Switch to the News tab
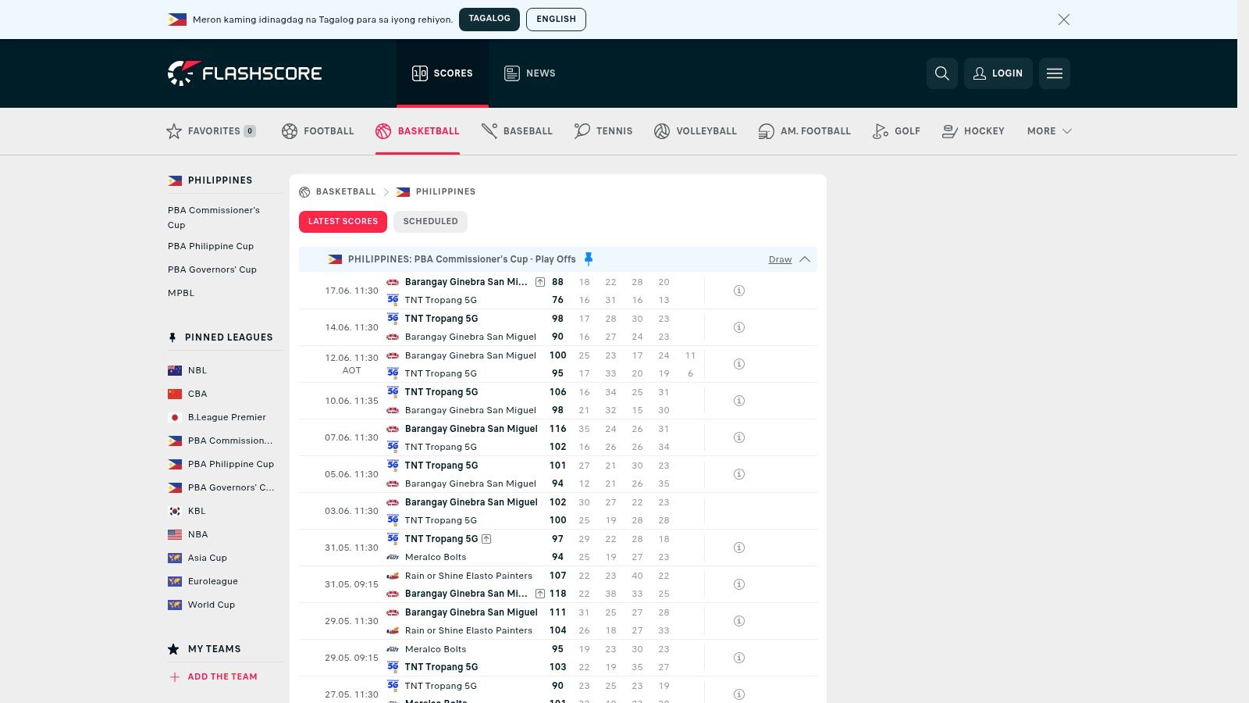1249x703 pixels. (x=530, y=73)
